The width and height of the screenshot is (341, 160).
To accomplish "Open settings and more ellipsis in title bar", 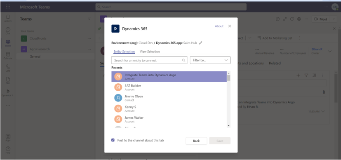I will [326, 7].
